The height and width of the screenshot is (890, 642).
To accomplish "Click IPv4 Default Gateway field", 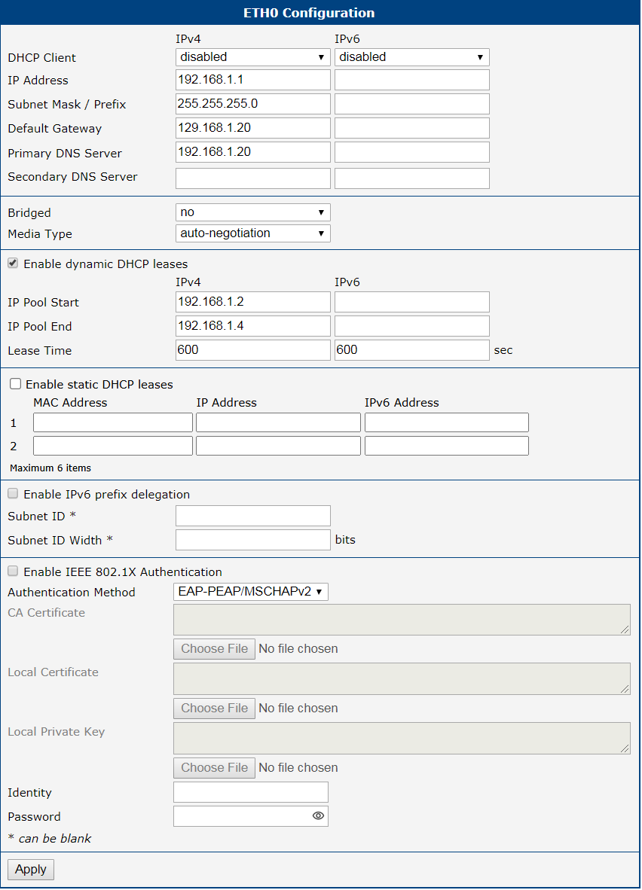I will [253, 128].
